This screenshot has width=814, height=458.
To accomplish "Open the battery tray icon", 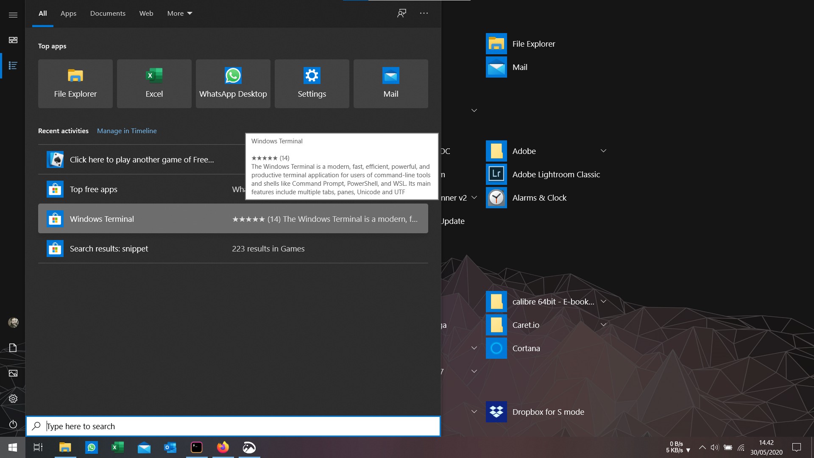I will 728,447.
